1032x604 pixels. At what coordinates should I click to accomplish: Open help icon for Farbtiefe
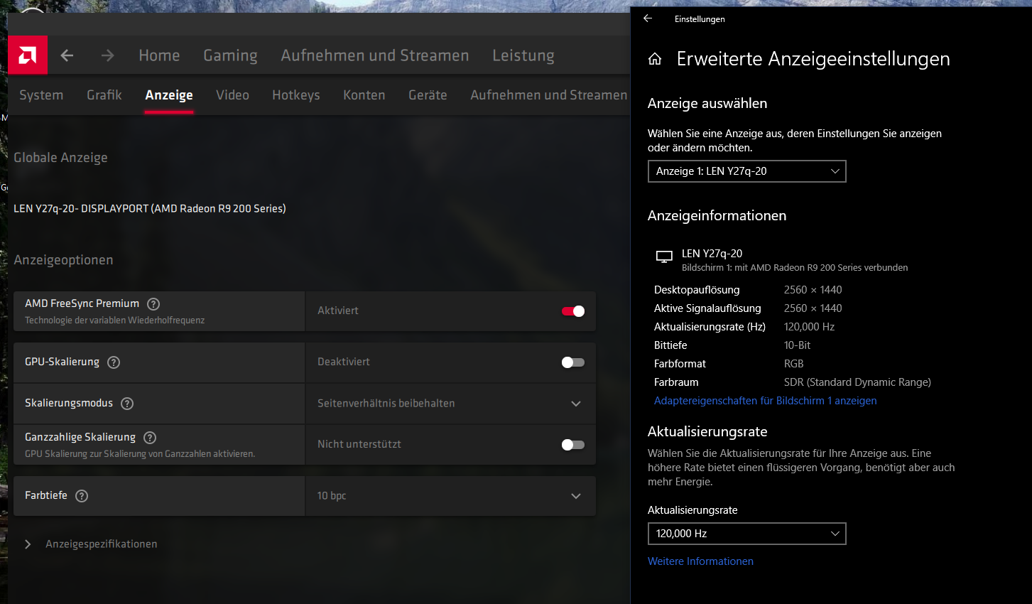[82, 496]
